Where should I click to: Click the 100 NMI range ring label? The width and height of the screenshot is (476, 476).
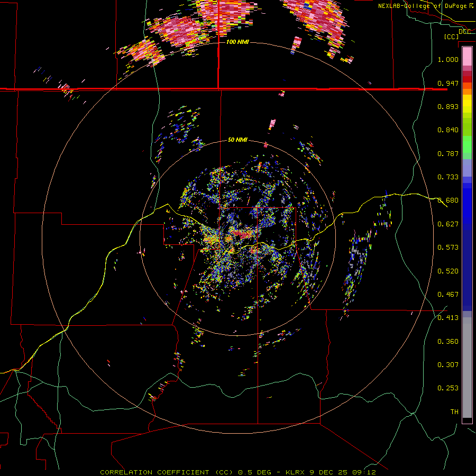click(237, 42)
